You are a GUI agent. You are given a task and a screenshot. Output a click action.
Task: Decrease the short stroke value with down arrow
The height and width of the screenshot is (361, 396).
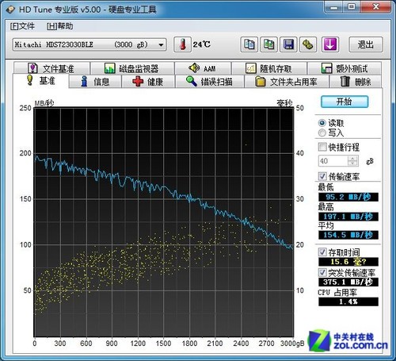pyautogui.click(x=352, y=163)
